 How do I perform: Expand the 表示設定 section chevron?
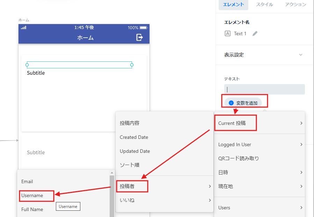[301, 55]
